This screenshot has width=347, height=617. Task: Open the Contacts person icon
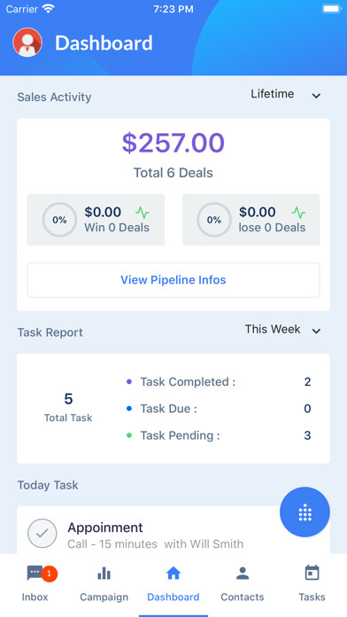click(x=243, y=574)
